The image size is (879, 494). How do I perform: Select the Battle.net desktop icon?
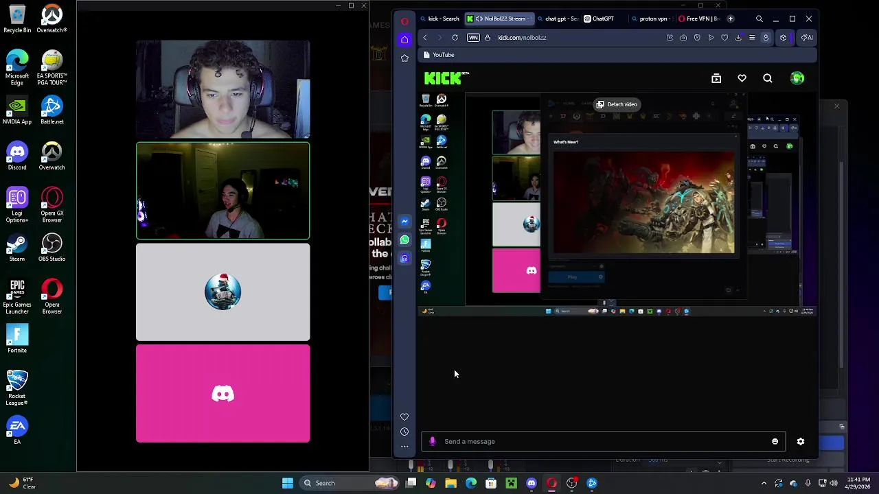52,110
